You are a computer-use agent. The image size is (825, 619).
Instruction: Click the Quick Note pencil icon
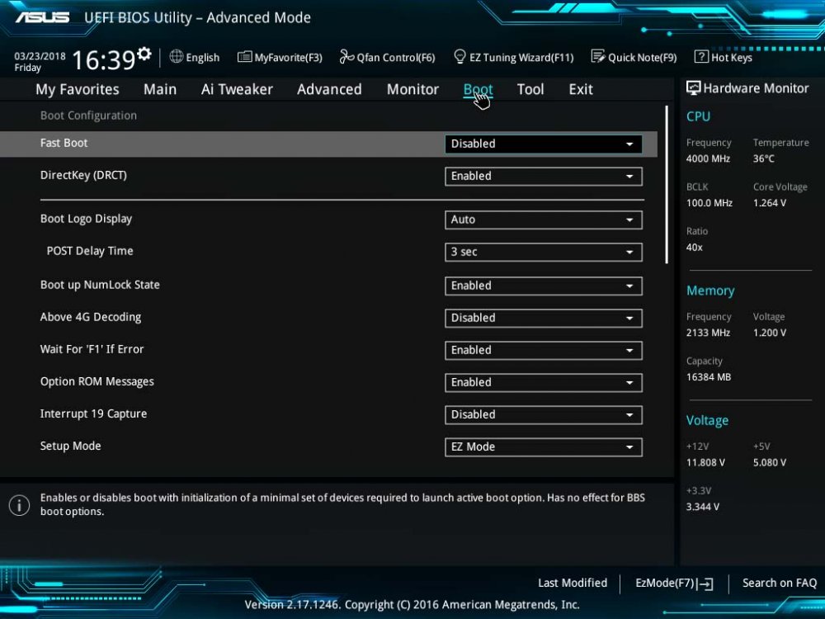coord(597,56)
